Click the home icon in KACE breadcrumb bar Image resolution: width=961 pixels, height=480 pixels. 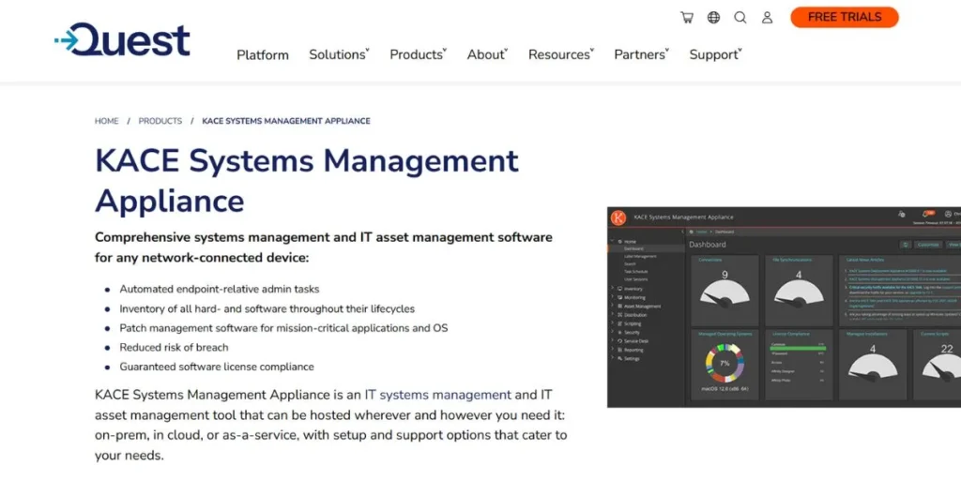coord(692,232)
